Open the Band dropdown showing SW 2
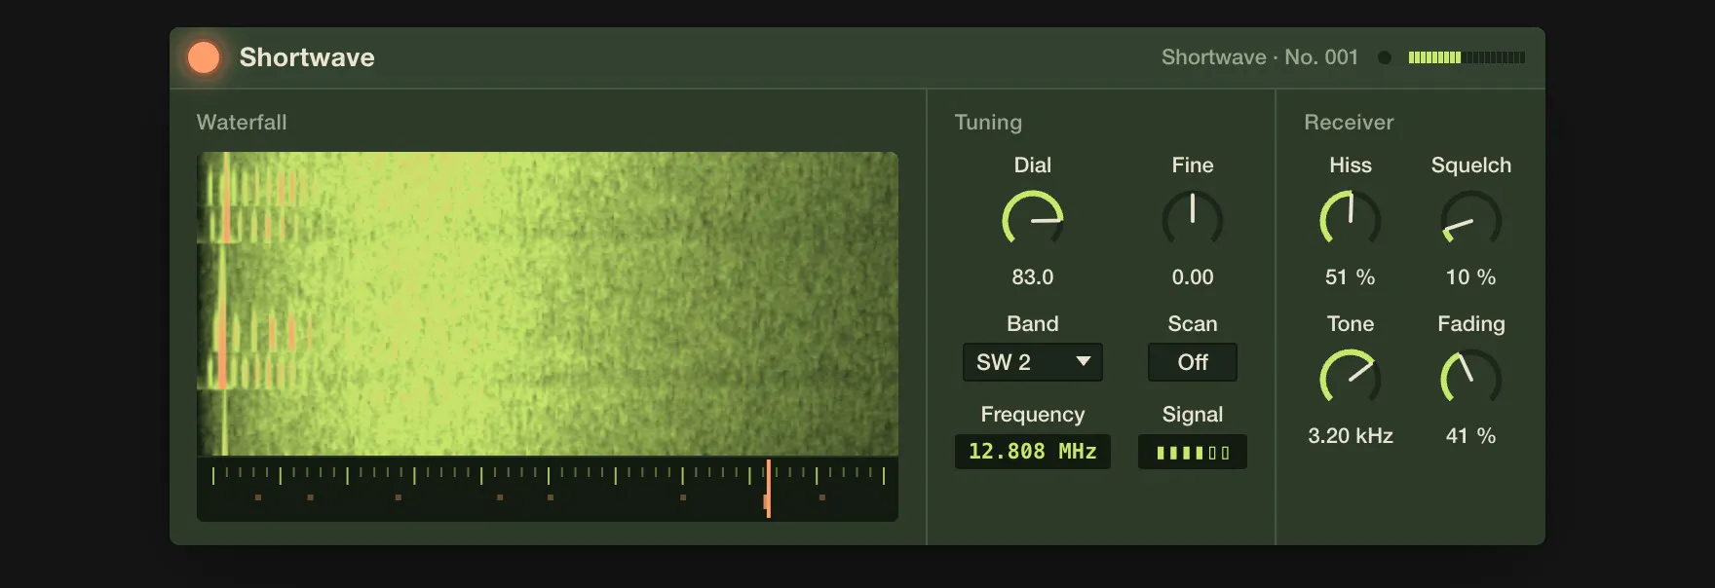1715x588 pixels. [x=1033, y=362]
